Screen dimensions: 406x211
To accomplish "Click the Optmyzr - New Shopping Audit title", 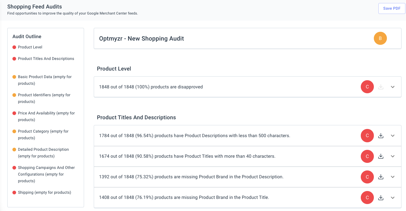I will pyautogui.click(x=141, y=38).
